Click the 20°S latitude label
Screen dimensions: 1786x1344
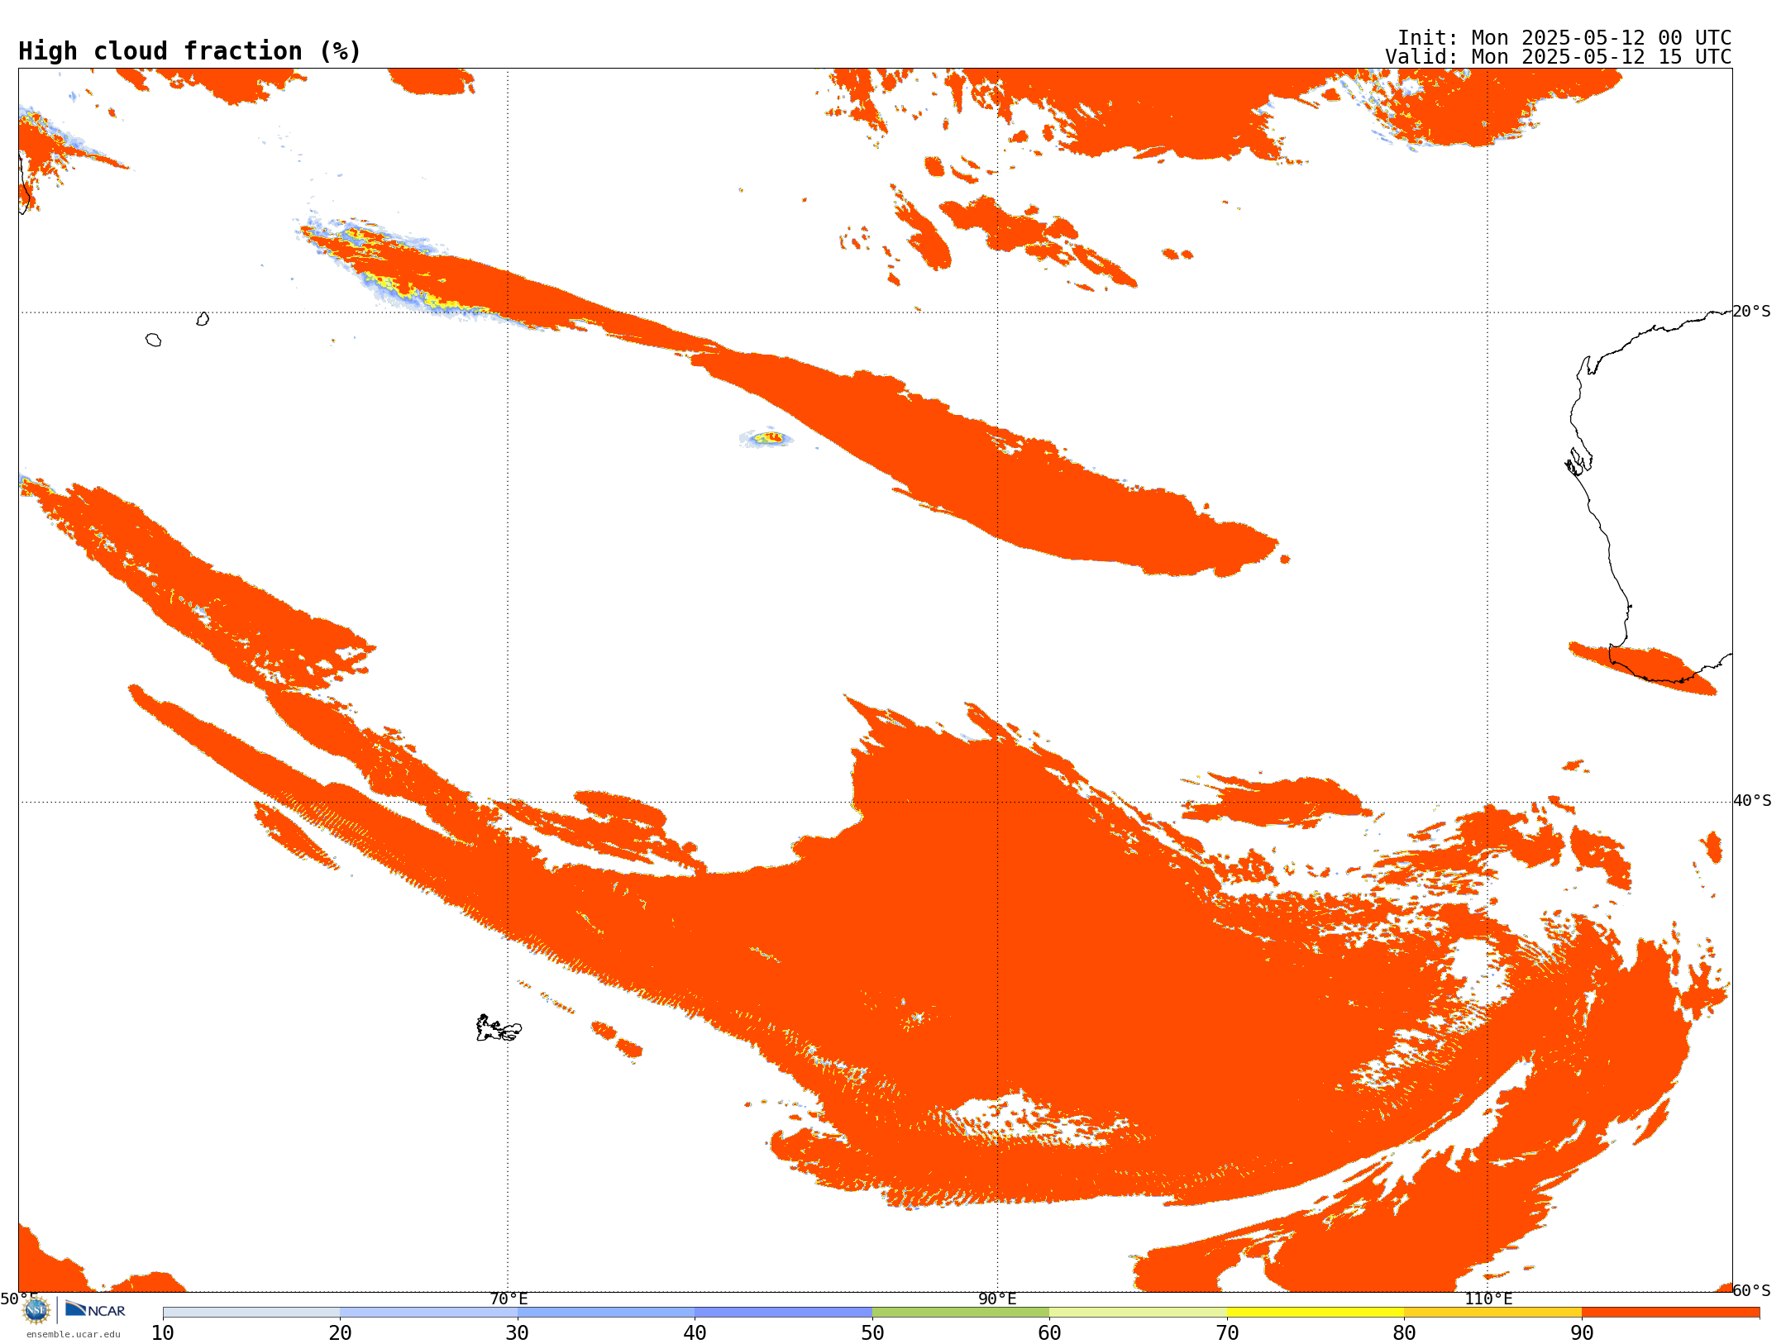[x=1752, y=312]
